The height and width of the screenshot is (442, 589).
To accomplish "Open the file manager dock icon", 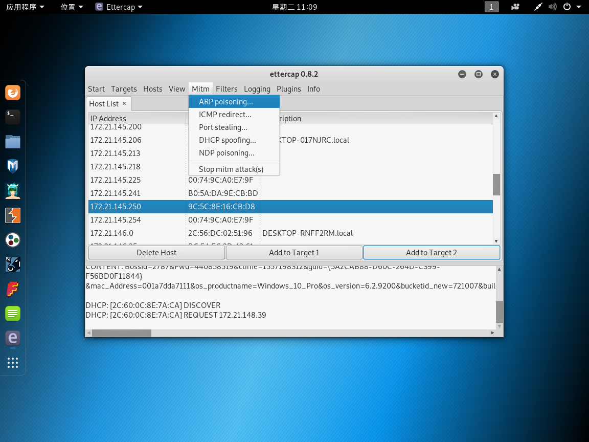I will tap(12, 141).
